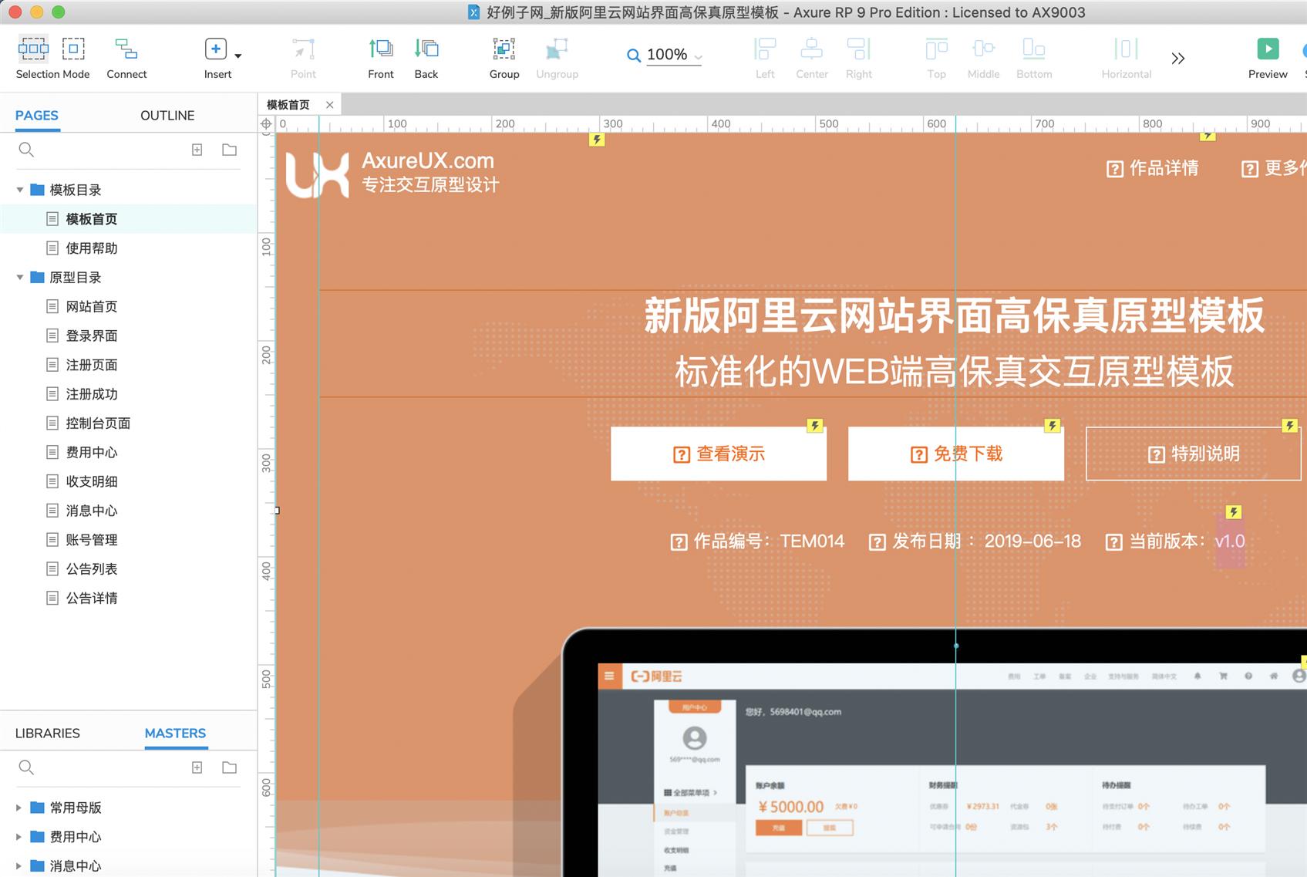Click the Insert tool icon
This screenshot has width=1307, height=877.
point(216,49)
